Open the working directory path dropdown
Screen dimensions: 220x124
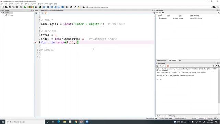pyautogui.click(x=211, y=7)
